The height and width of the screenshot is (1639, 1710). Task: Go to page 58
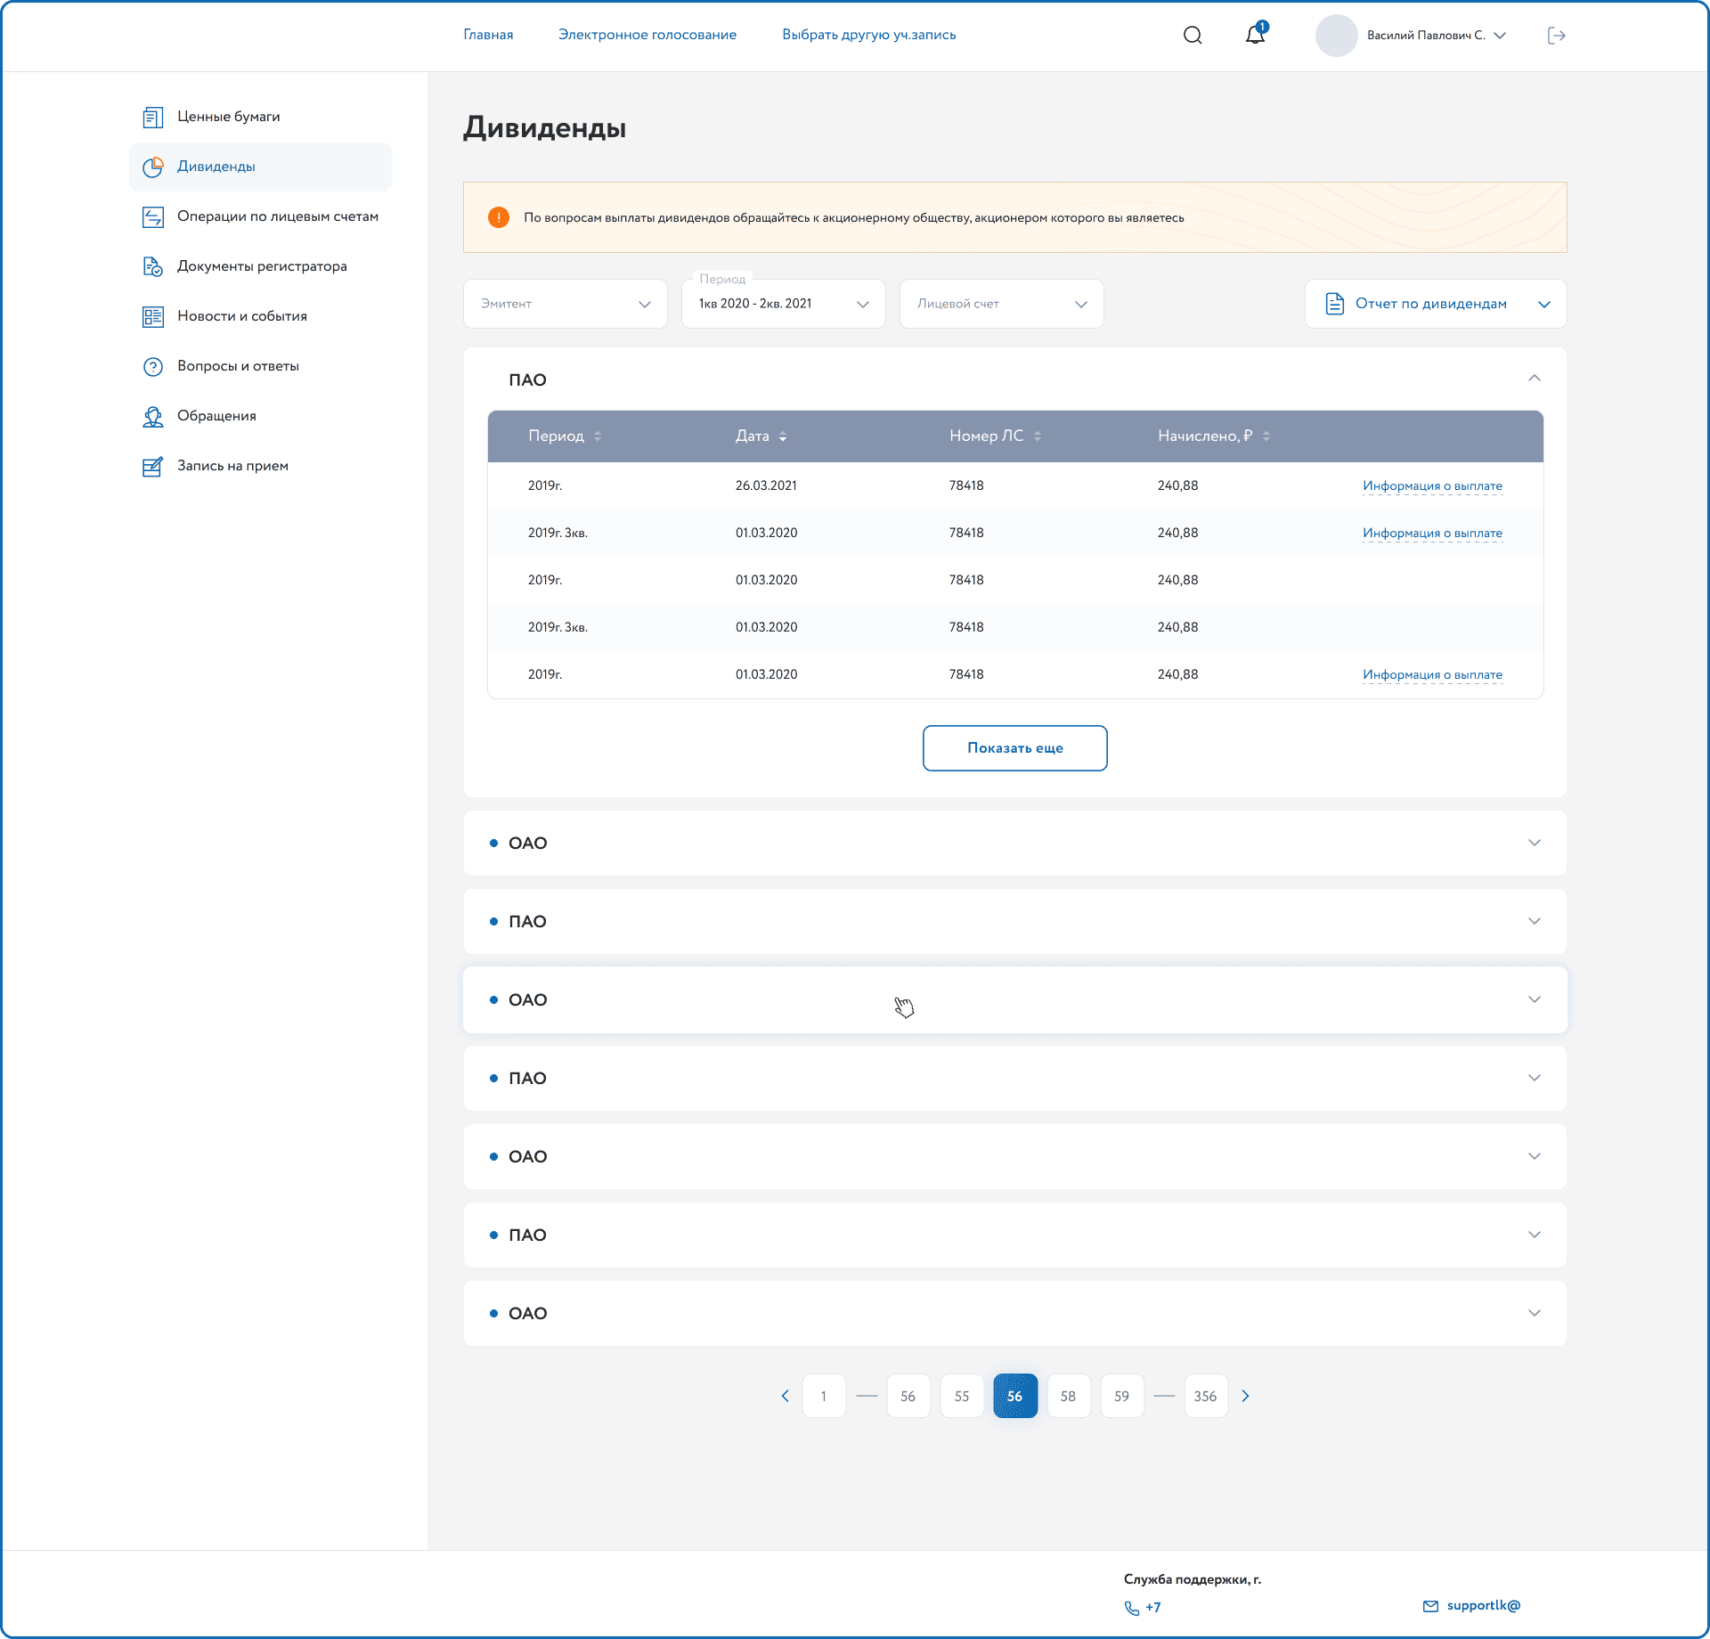(1069, 1396)
